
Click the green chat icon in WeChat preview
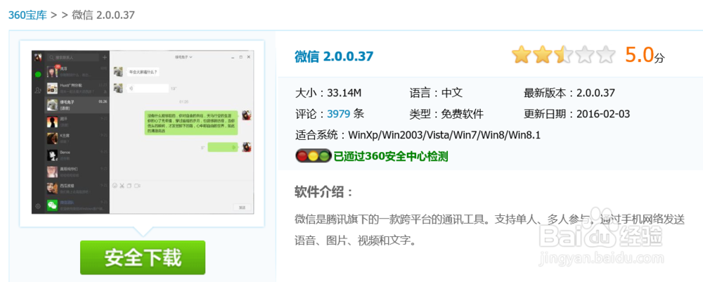pos(38,75)
